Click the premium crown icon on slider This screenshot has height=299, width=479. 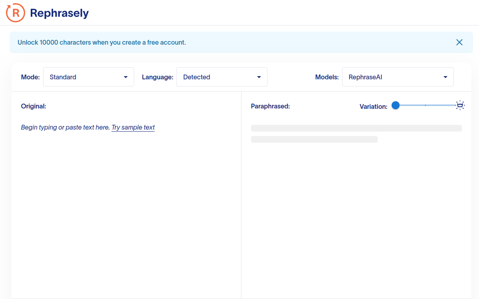click(x=460, y=105)
